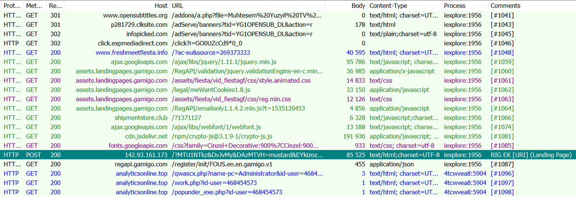This screenshot has height=198, width=576.
Task: Click the webfont.js URL cell
Action: [216, 127]
